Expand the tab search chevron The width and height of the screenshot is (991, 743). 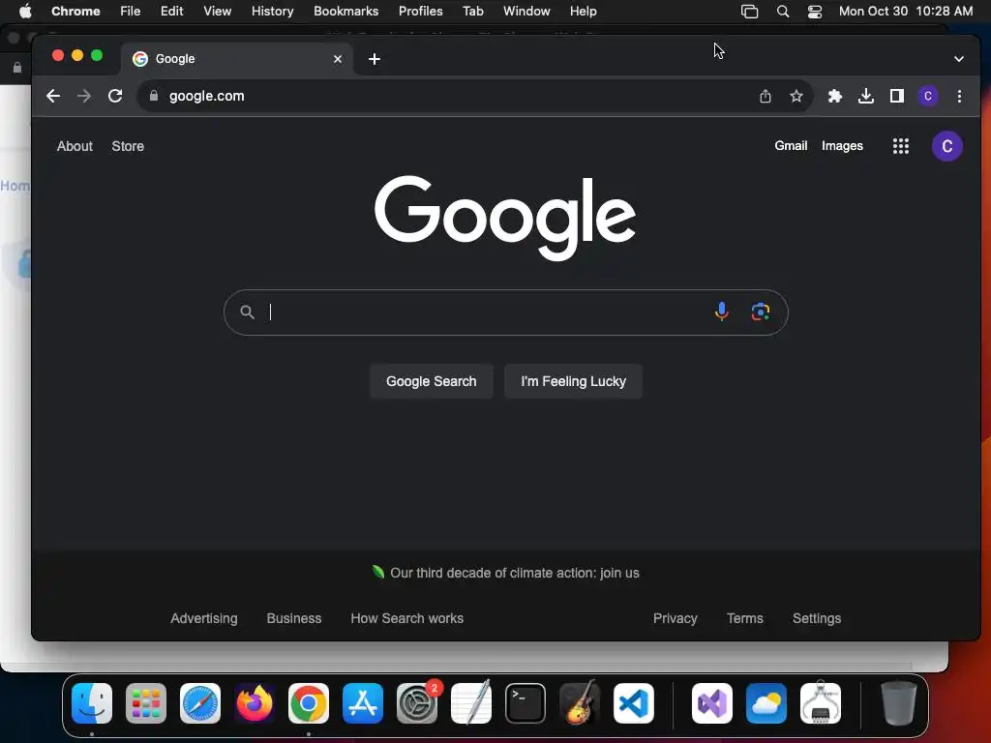pos(959,59)
